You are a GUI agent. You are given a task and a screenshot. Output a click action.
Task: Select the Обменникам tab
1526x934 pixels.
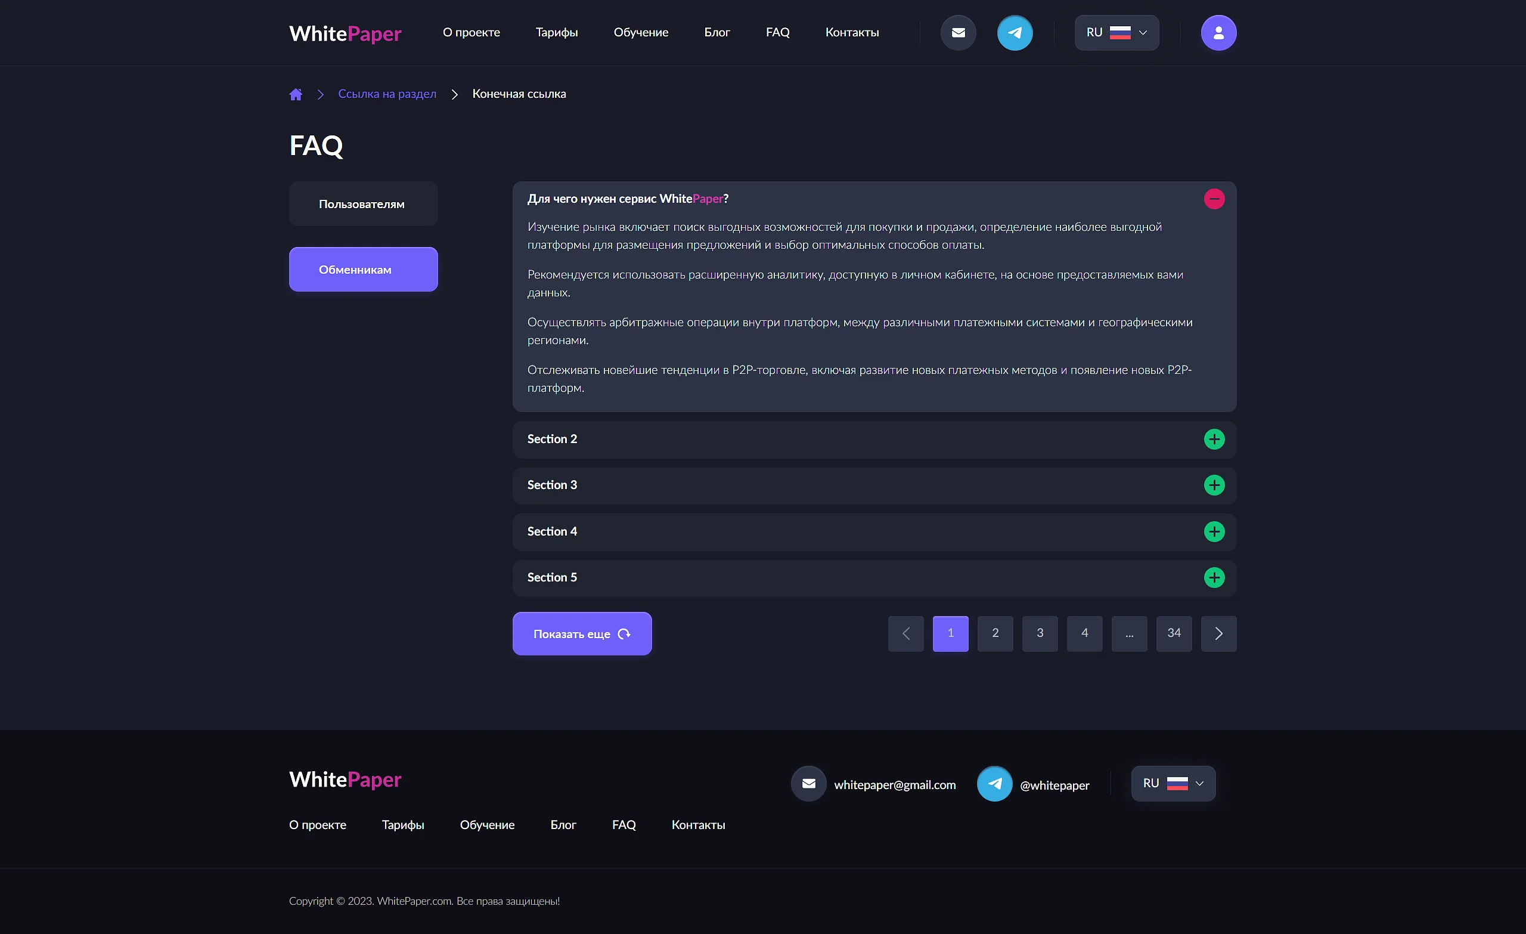363,270
